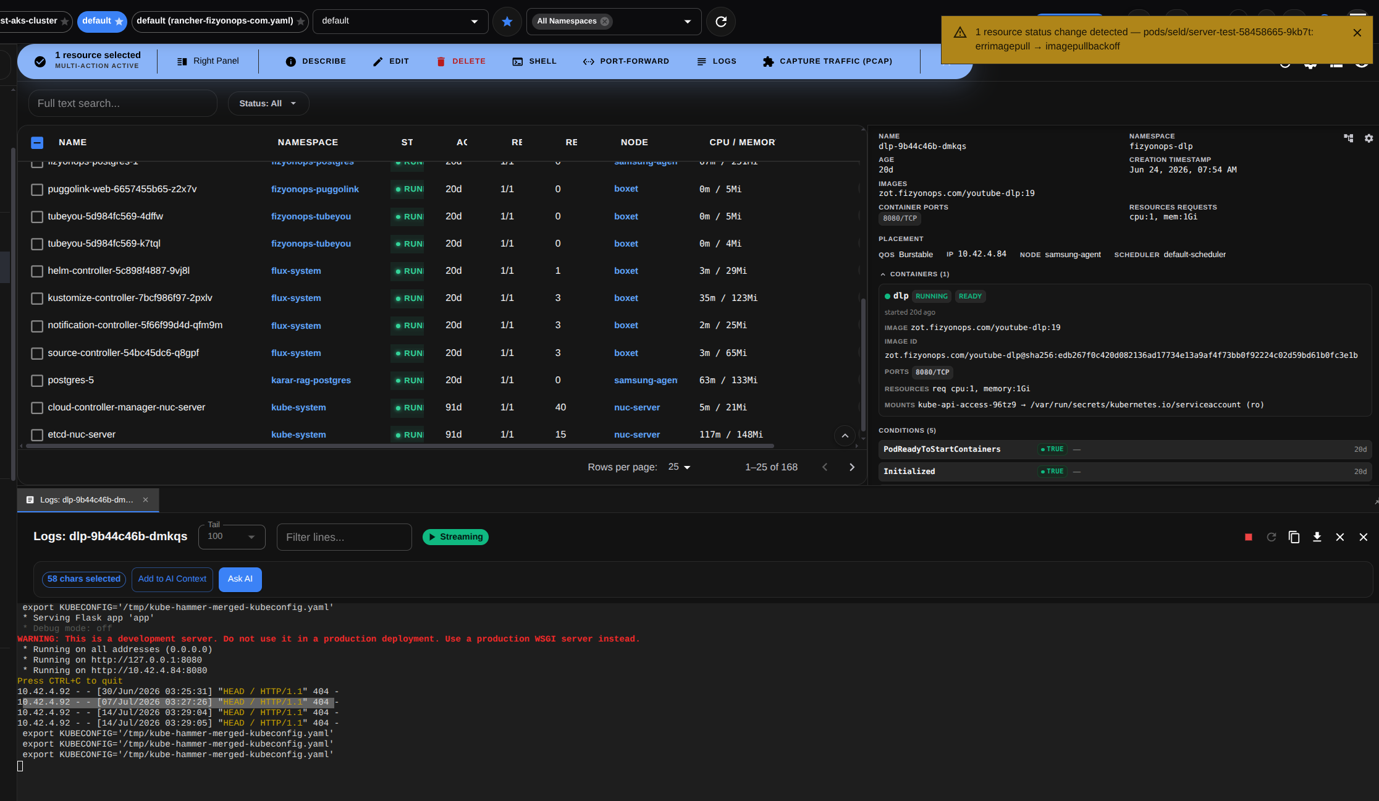Screen dimensions: 1379x801
Task: Click the favorite cluster star button in top bar
Action: (x=507, y=22)
